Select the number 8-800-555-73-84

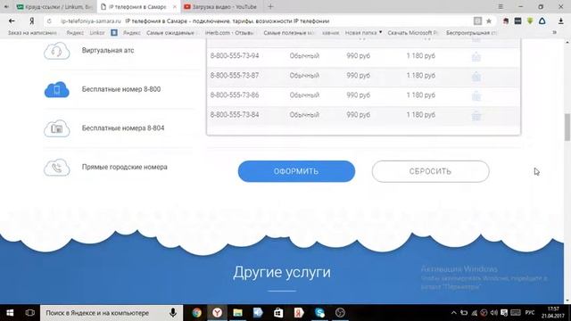(235, 115)
